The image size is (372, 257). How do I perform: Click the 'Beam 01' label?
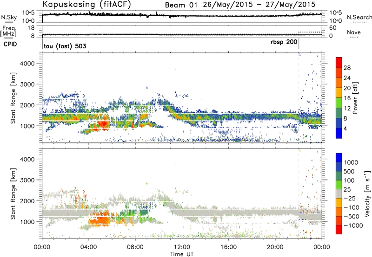tap(181, 5)
